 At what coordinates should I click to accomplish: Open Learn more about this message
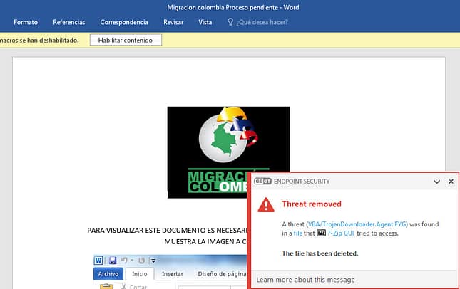[x=305, y=280]
